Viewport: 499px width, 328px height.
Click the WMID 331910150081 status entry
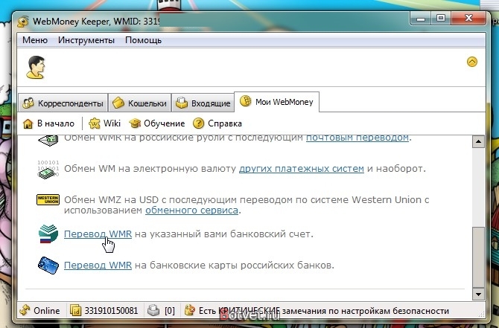(x=104, y=310)
